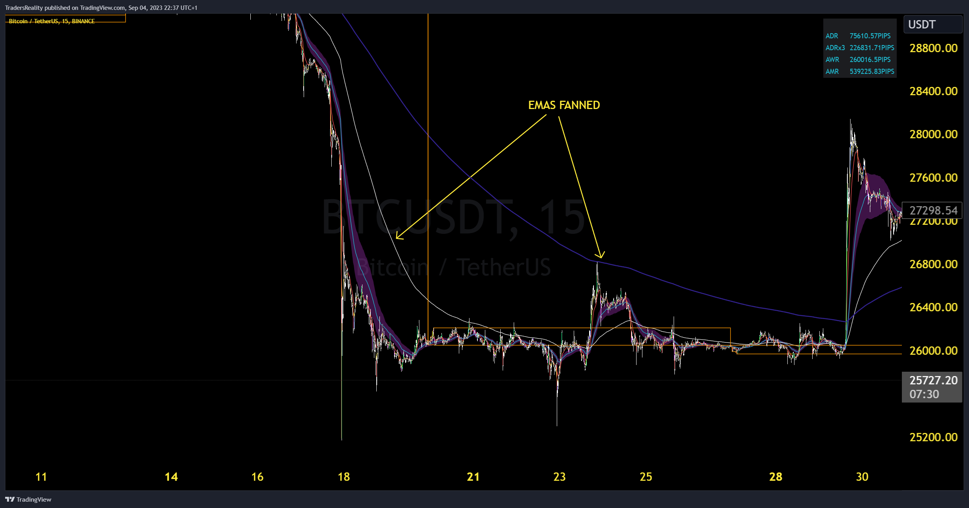
Task: Select the EMAS FANNED text annotation
Action: tap(564, 105)
